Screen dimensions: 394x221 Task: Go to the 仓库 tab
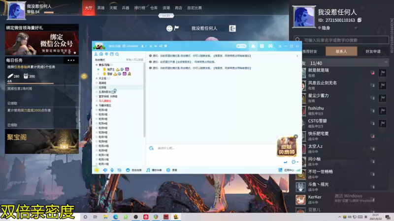point(154,8)
